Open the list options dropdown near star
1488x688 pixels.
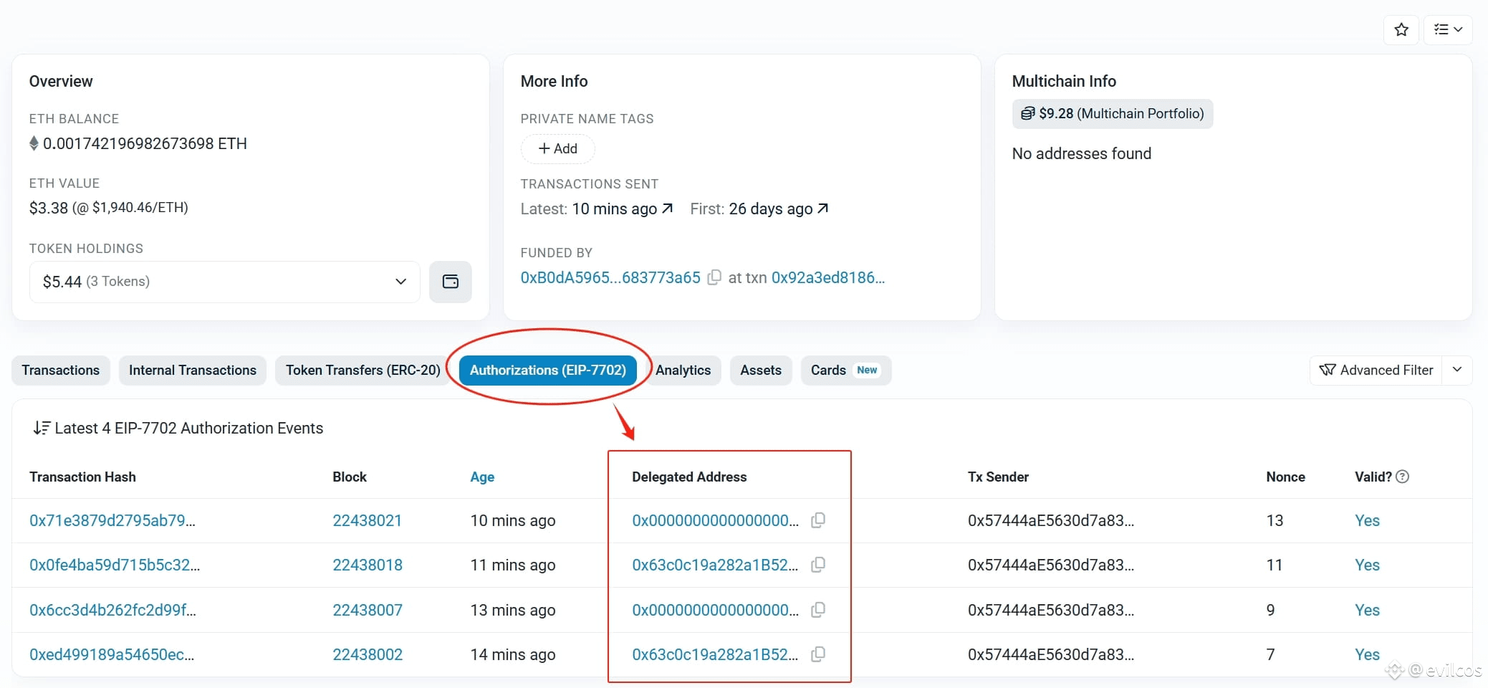1448,29
